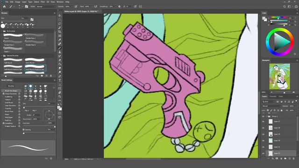Screen dimensions: 299x168
Task: Enable Texture checkbox in Brush Settings
Action: click(x=4, y=99)
